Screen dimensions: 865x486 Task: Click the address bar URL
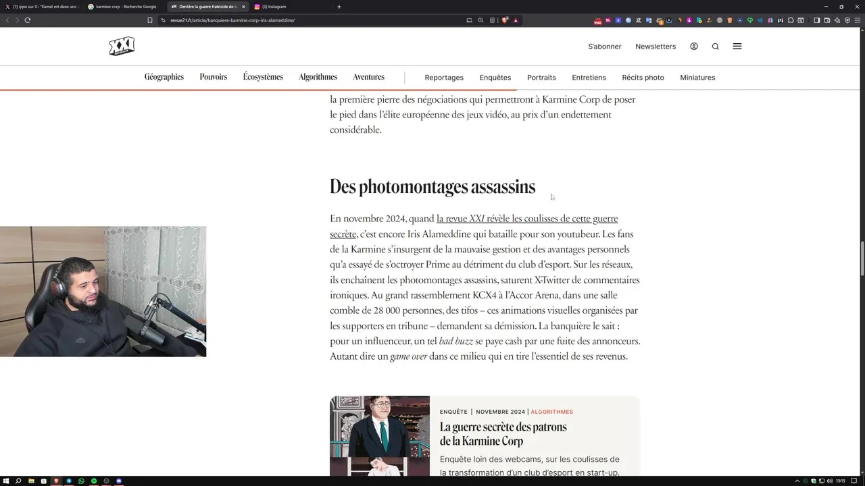tap(232, 20)
